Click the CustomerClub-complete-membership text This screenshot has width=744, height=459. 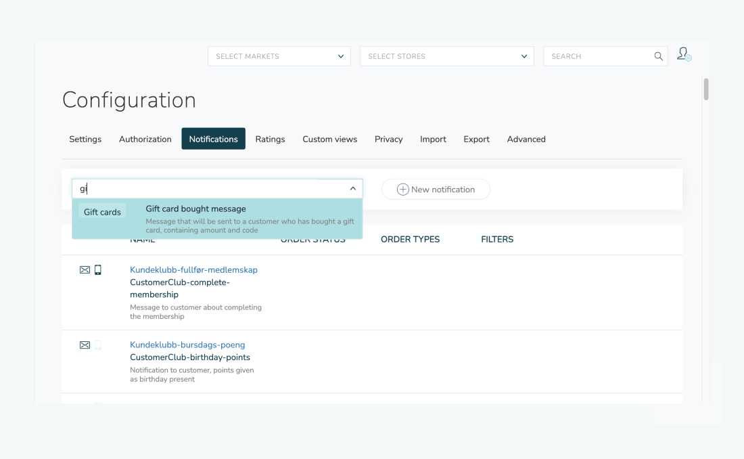click(x=180, y=288)
